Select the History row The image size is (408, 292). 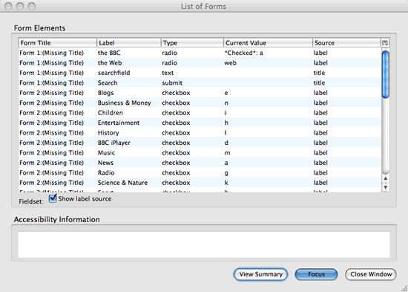tap(200, 133)
